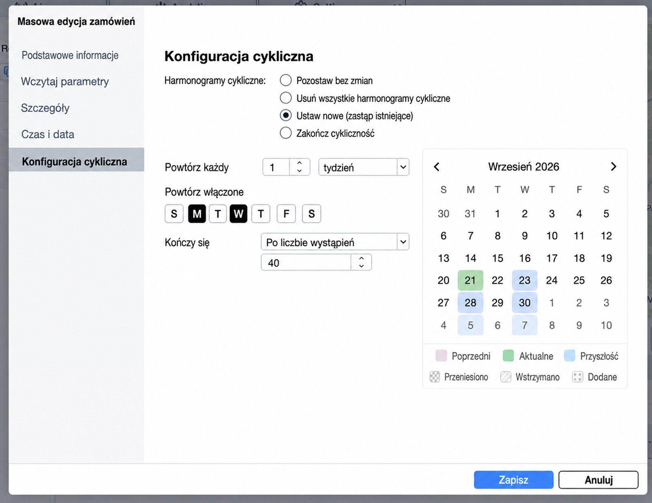The width and height of the screenshot is (652, 503).
Task: Select September 28 in the calendar
Action: 470,303
